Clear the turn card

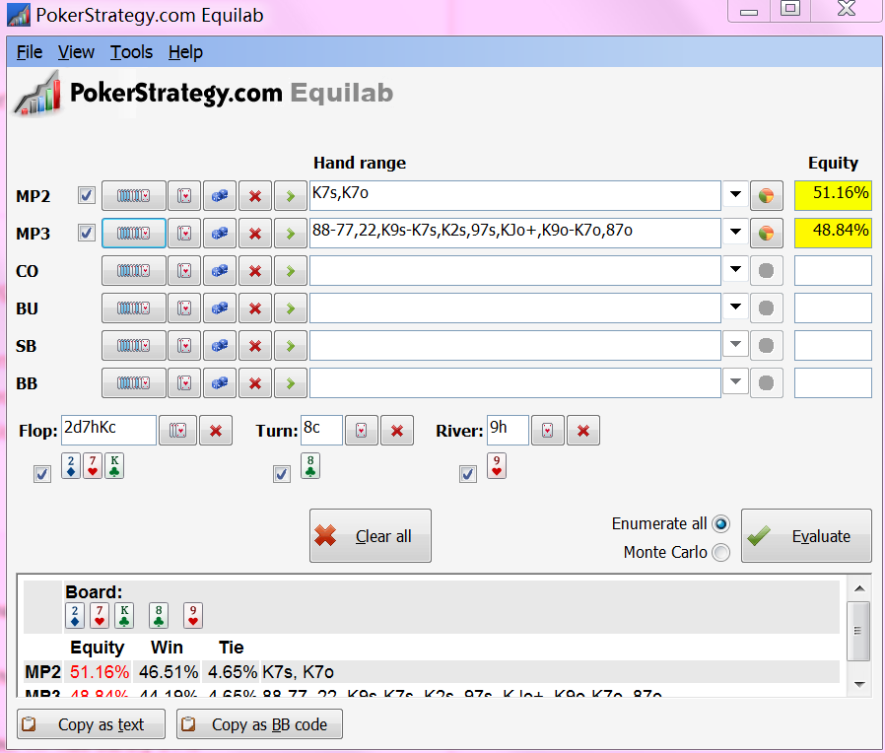pos(397,431)
